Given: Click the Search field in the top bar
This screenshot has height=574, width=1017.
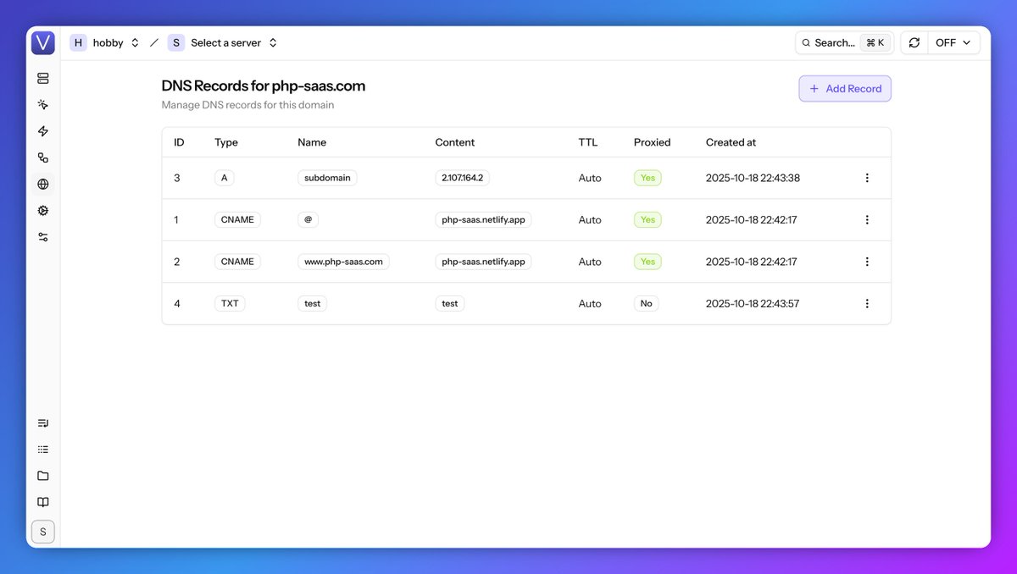Looking at the screenshot, I should 839,42.
